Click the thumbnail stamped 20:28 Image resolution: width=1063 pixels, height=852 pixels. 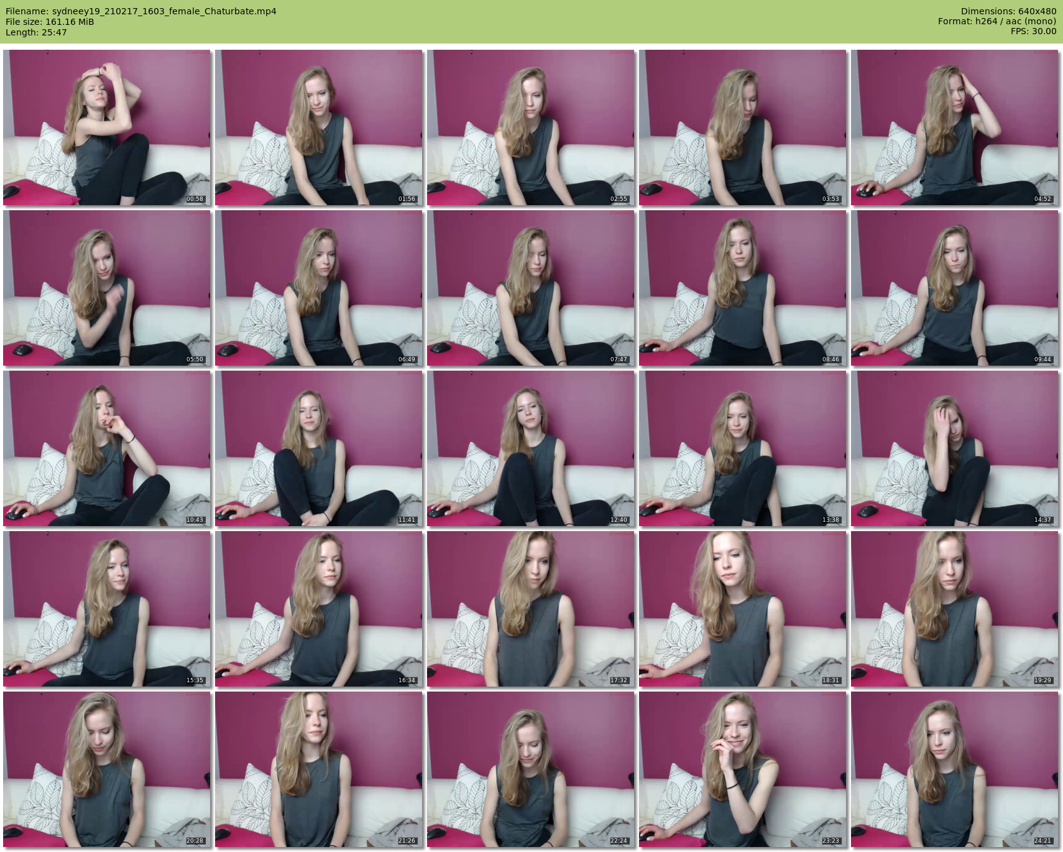[x=107, y=769]
